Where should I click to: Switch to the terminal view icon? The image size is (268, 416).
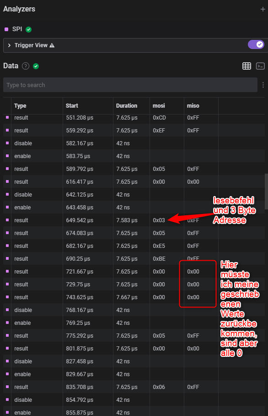click(260, 66)
